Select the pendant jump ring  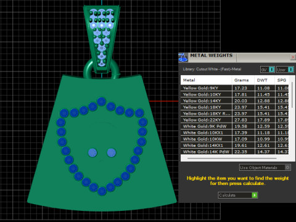(88, 69)
